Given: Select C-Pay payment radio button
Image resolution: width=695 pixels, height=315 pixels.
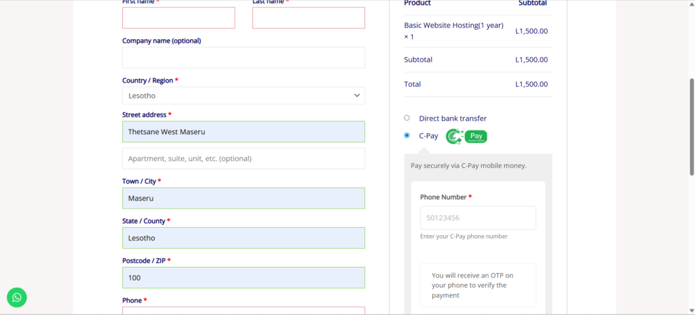Looking at the screenshot, I should 407,135.
